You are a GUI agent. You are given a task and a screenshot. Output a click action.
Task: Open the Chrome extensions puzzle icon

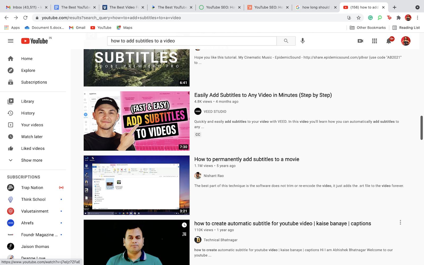(x=399, y=18)
